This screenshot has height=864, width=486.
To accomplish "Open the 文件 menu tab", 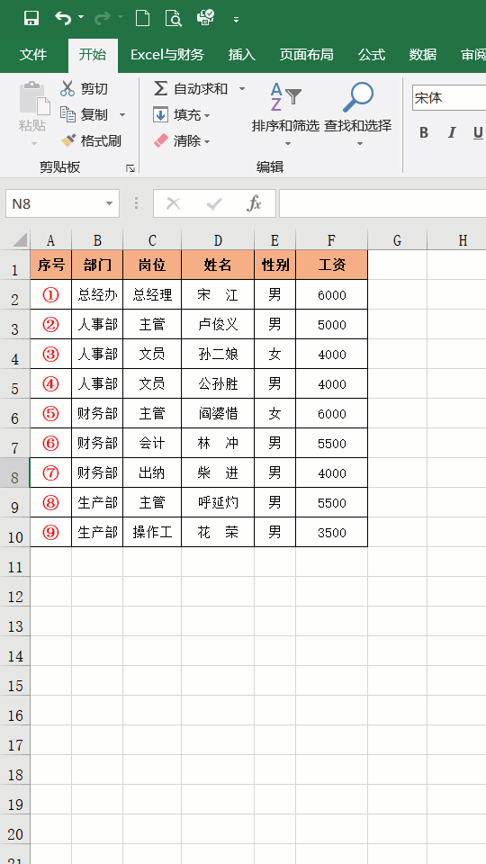I will (x=33, y=55).
